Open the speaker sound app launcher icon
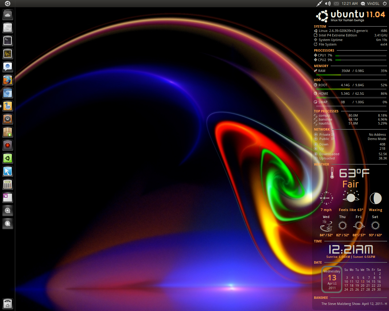The height and width of the screenshot is (311, 389). [8, 119]
